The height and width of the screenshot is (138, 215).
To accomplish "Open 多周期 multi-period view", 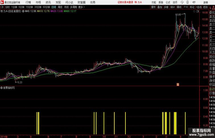I will [x=73, y=7].
